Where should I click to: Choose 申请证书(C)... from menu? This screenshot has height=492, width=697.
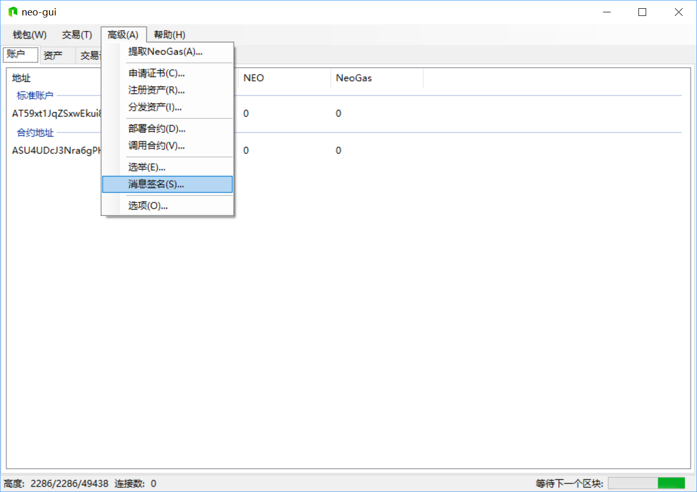(x=167, y=74)
